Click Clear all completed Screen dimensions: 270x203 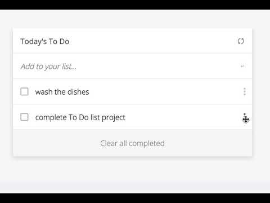click(132, 143)
